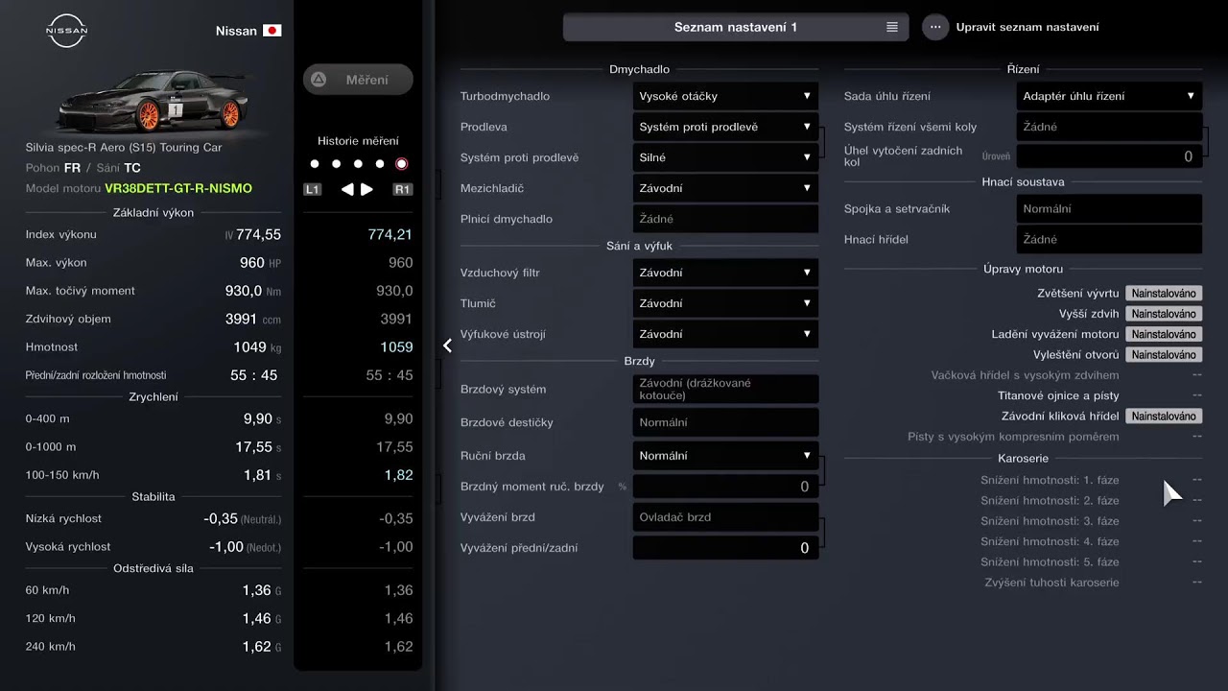1228x691 pixels.
Task: Click the Japan flag icon
Action: click(272, 31)
